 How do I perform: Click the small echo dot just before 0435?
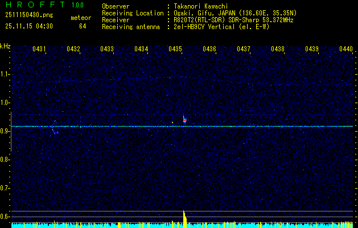(172, 123)
